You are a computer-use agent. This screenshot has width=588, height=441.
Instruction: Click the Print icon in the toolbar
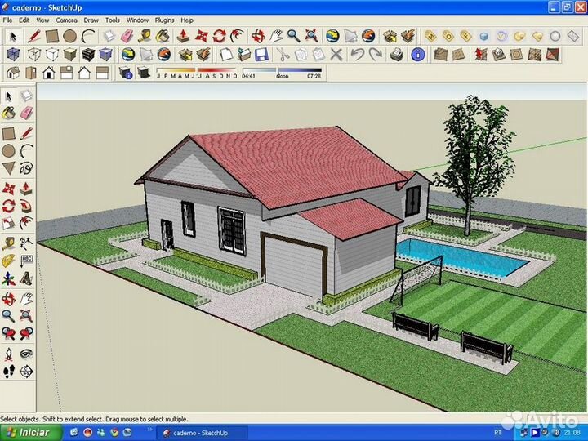click(x=397, y=55)
